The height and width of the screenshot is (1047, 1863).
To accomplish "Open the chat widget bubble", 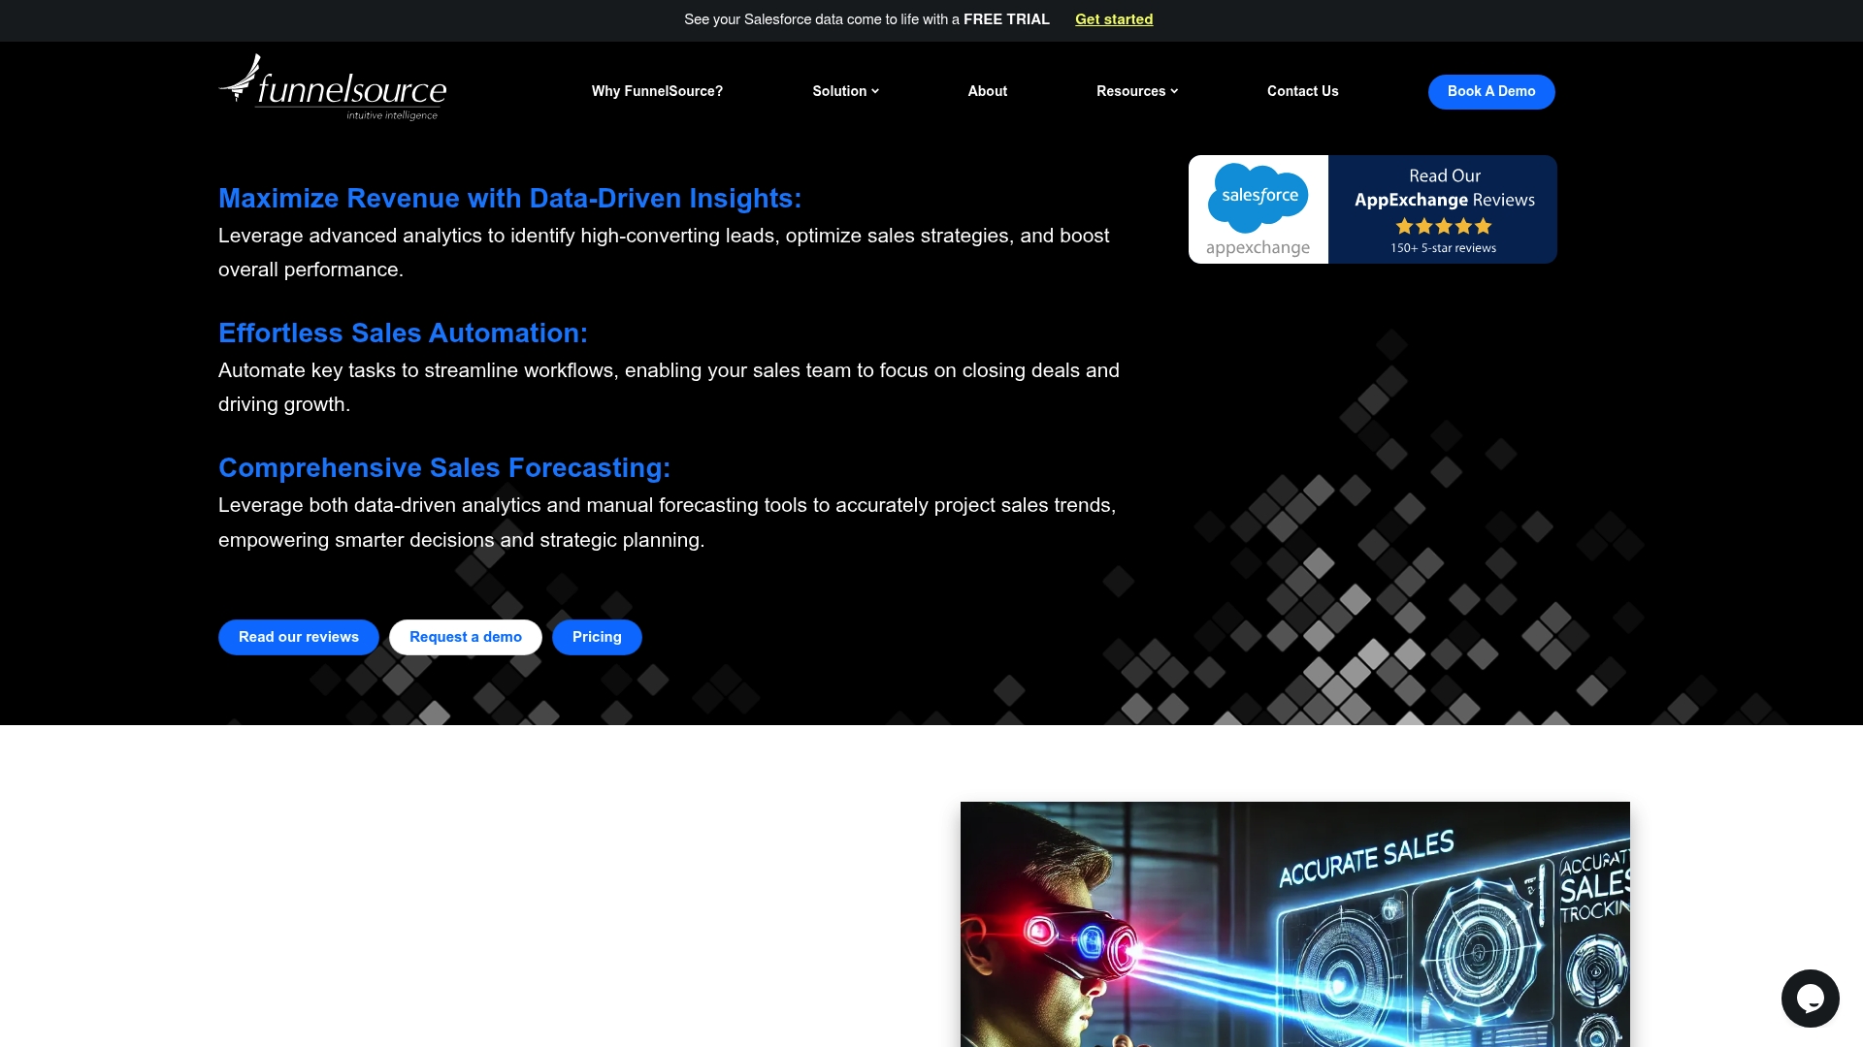I will [x=1810, y=998].
